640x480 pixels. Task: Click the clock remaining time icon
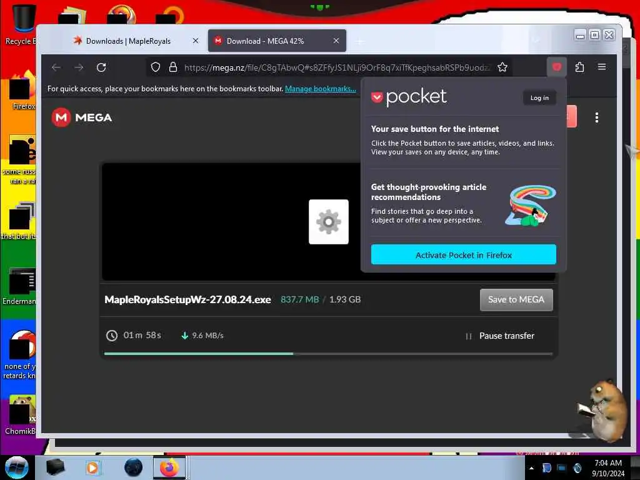(x=111, y=336)
